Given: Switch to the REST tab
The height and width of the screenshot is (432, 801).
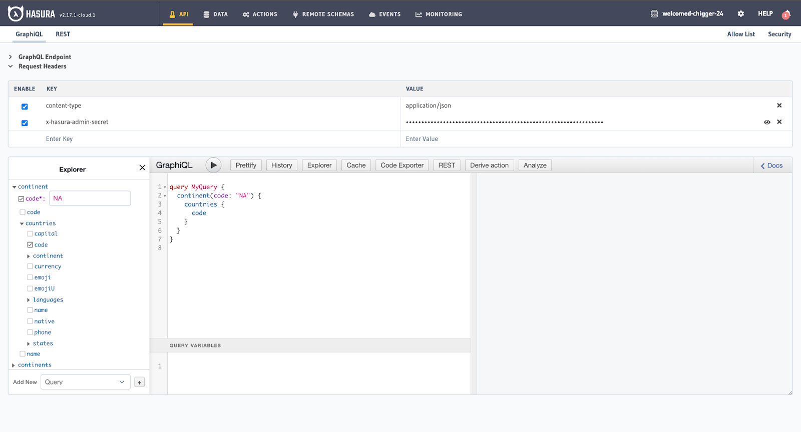Looking at the screenshot, I should tap(63, 34).
